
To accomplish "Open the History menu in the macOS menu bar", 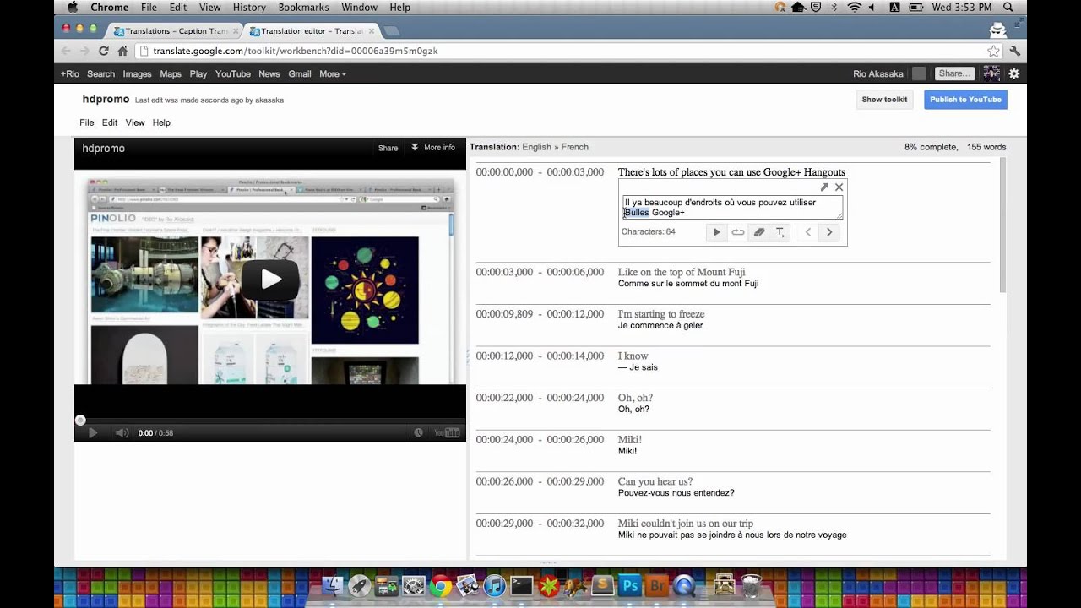I will pyautogui.click(x=249, y=8).
